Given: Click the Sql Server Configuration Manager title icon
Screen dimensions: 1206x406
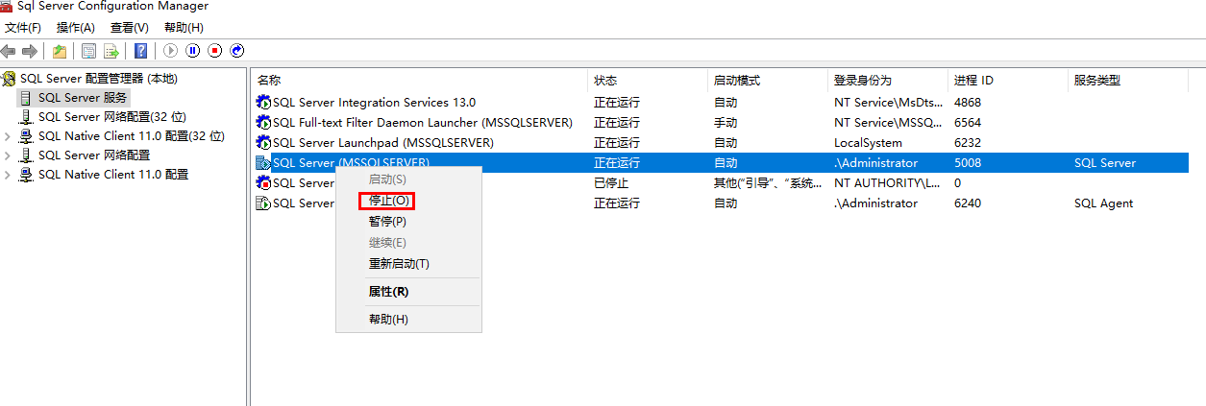Looking at the screenshot, I should click(x=7, y=6).
